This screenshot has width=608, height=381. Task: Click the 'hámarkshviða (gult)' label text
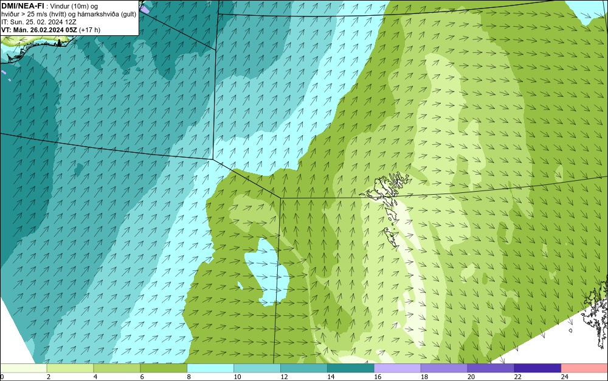(108, 15)
